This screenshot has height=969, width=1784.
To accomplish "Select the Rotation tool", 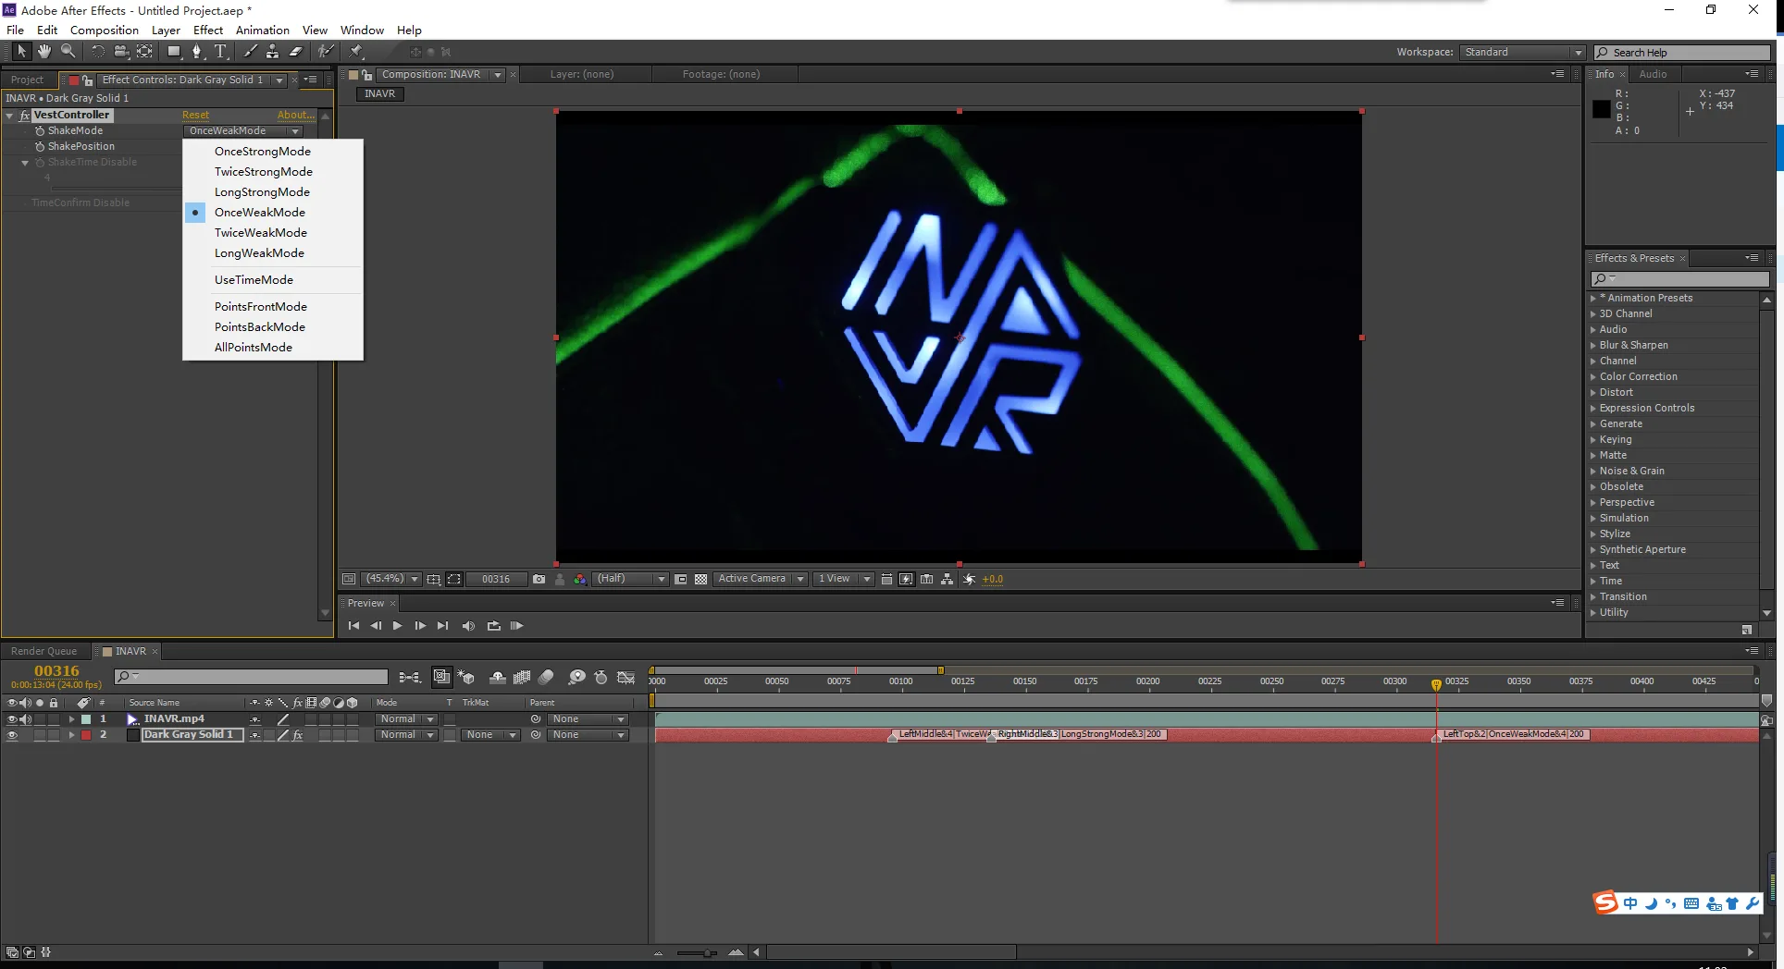I will pos(97,52).
